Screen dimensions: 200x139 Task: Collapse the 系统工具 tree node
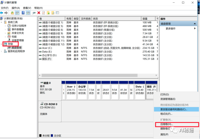[1, 22]
